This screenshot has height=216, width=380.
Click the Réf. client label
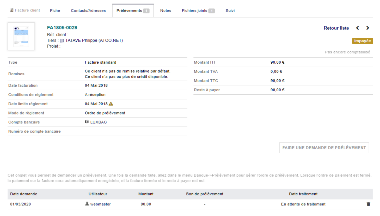coord(58,35)
